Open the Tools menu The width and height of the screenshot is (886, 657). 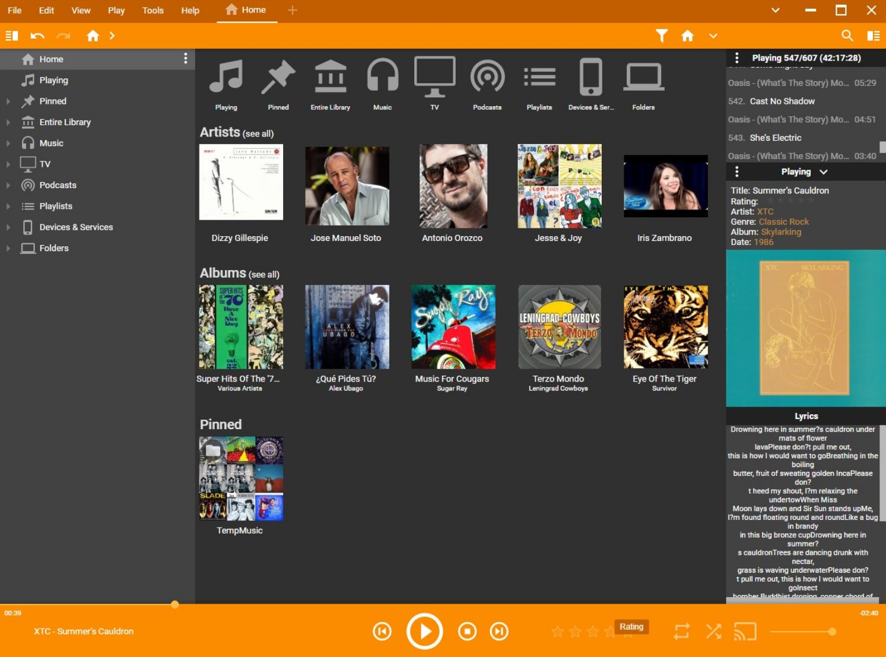(x=153, y=10)
